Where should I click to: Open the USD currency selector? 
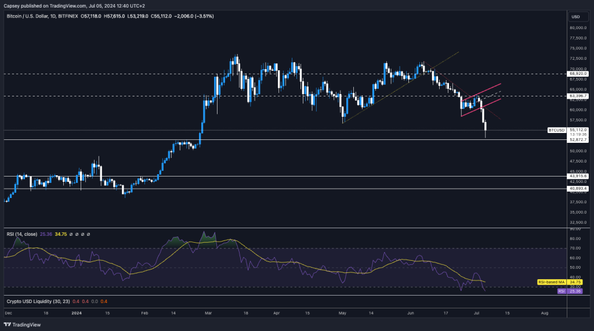576,16
